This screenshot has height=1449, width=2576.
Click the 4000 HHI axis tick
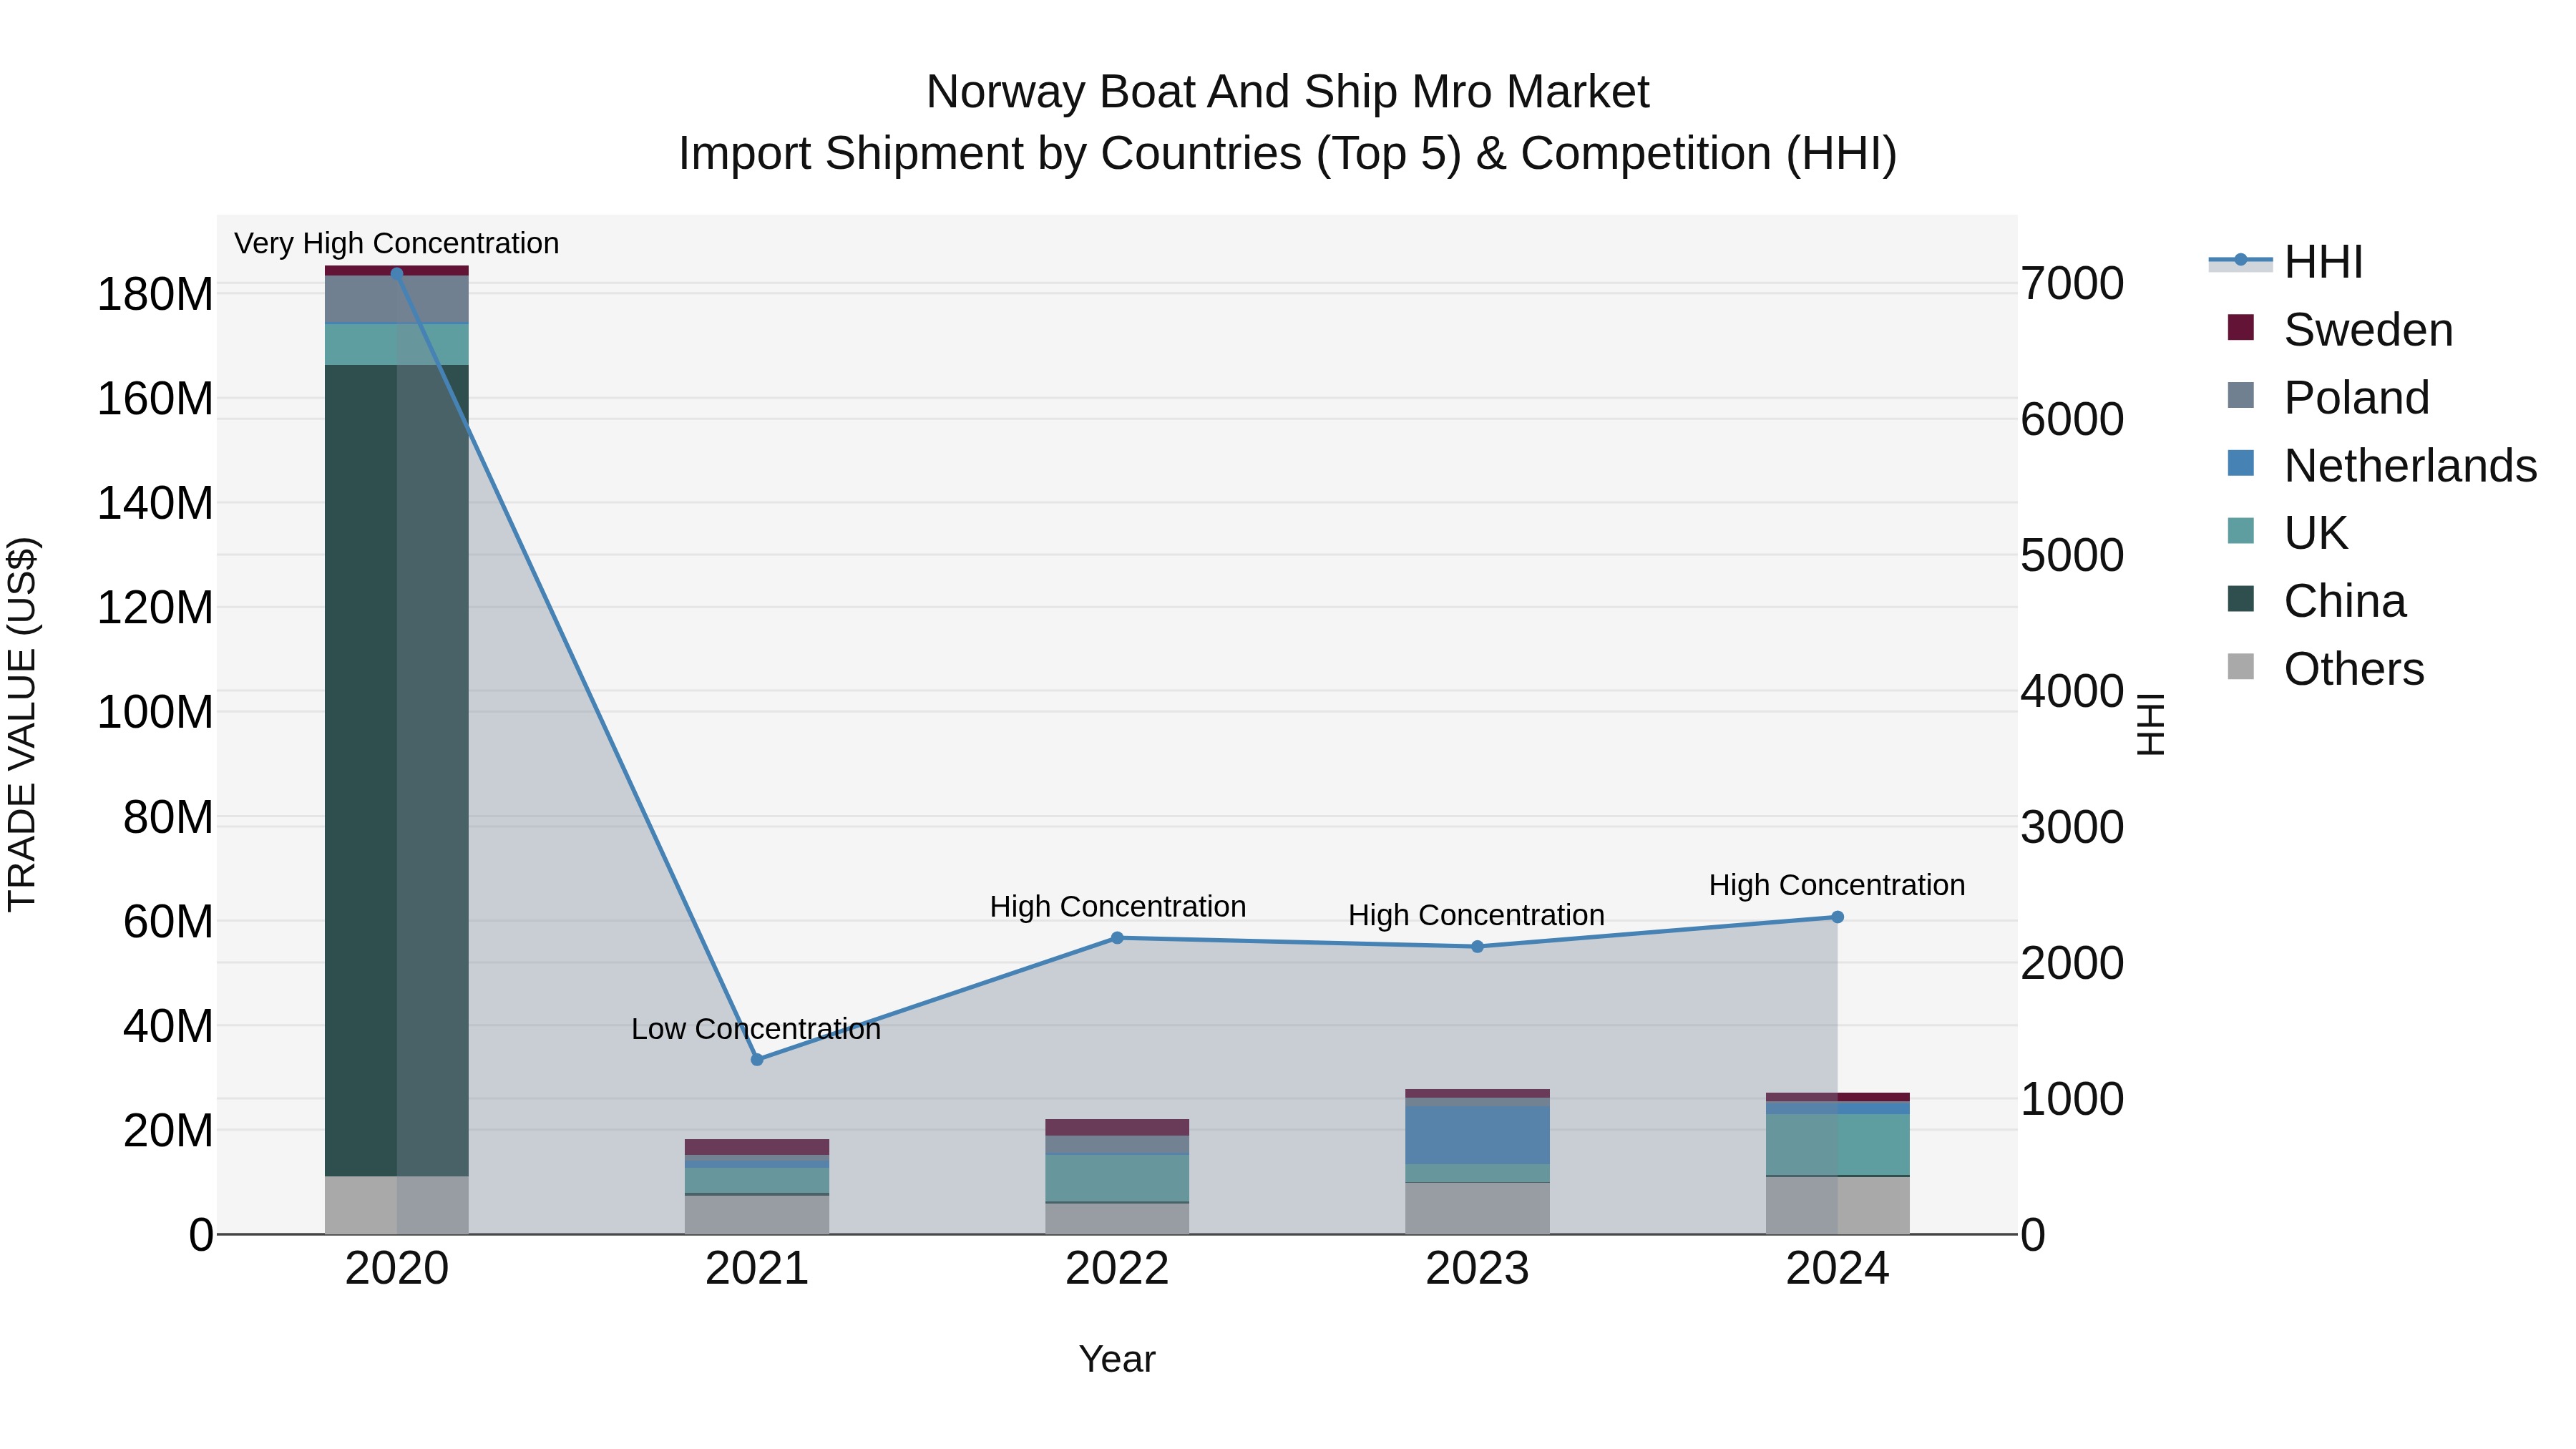point(2072,692)
